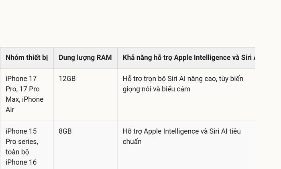Click the '8GB' RAM cell

[65, 131]
